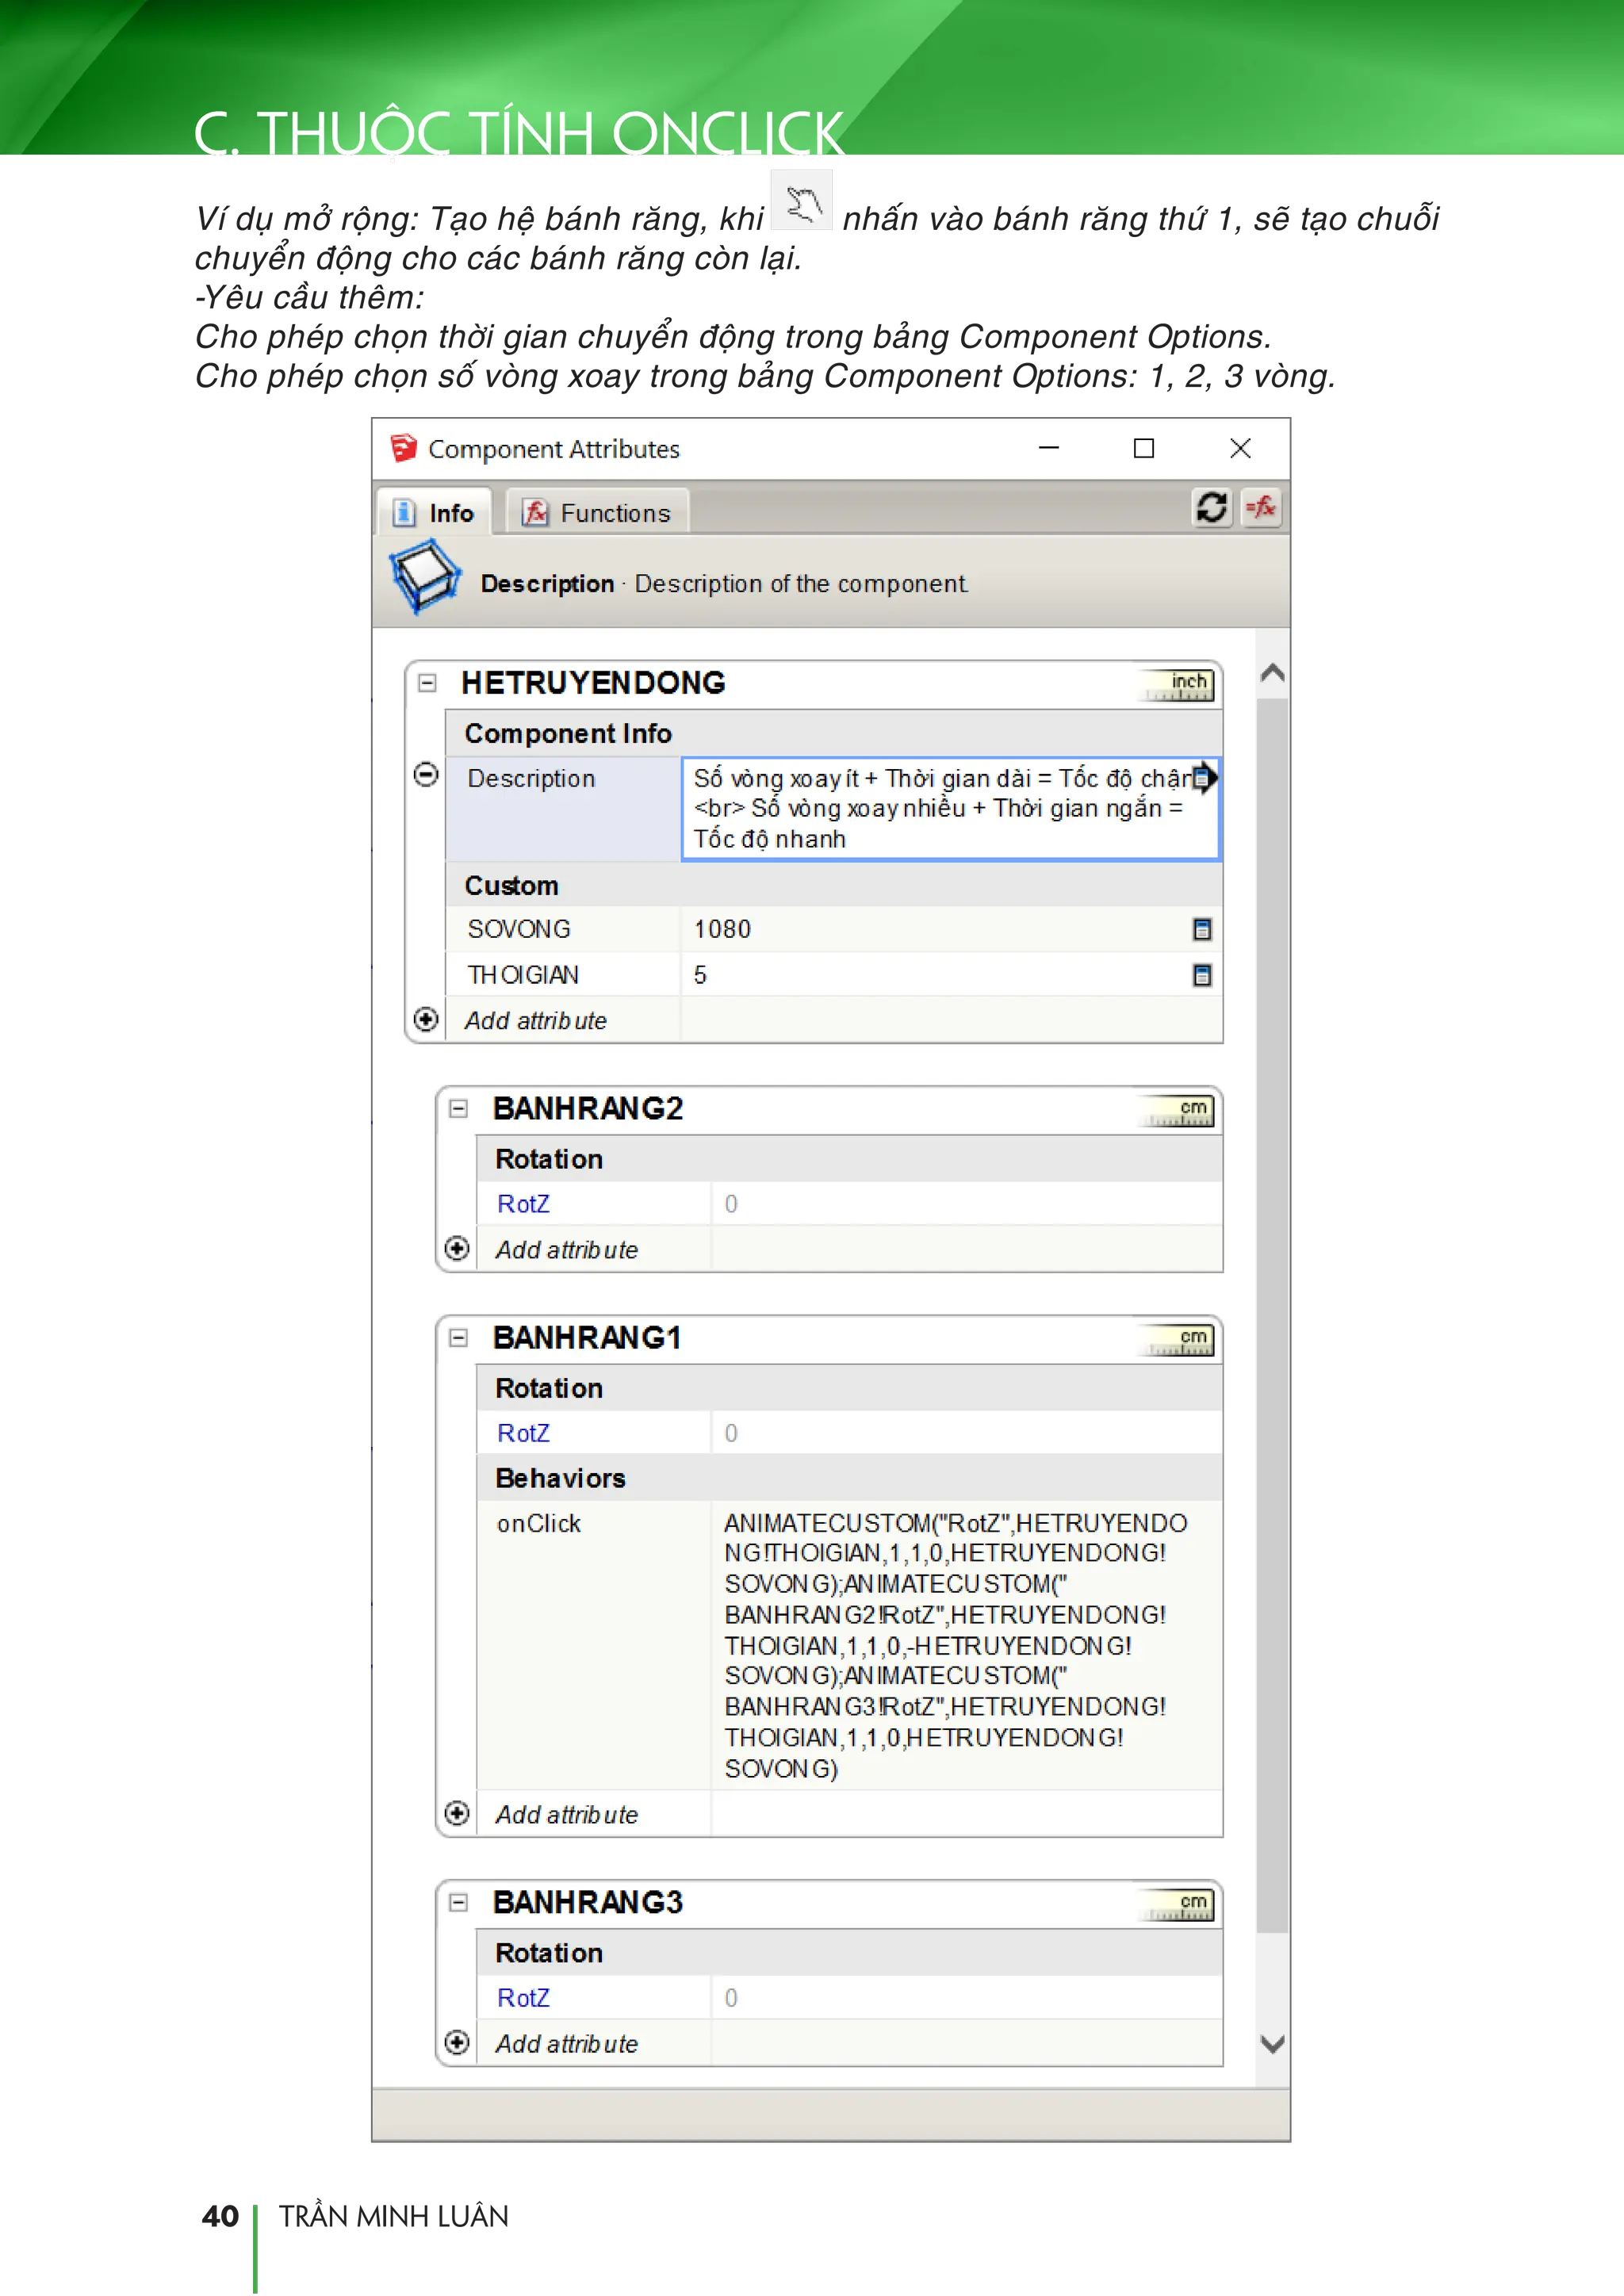Image resolution: width=1624 pixels, height=2296 pixels.
Task: Collapse the BANHRANG1 component section
Action: click(459, 1338)
